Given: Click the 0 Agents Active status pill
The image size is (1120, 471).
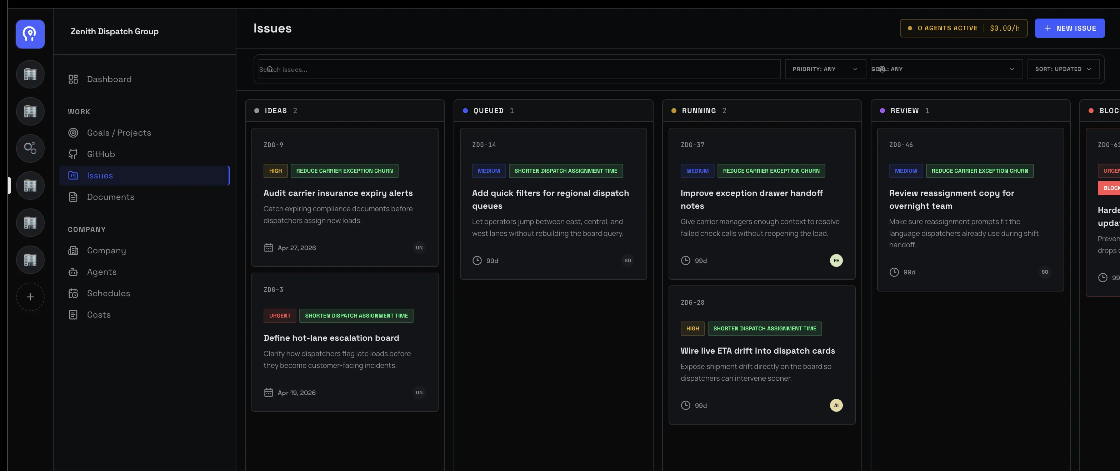Looking at the screenshot, I should click(x=963, y=28).
